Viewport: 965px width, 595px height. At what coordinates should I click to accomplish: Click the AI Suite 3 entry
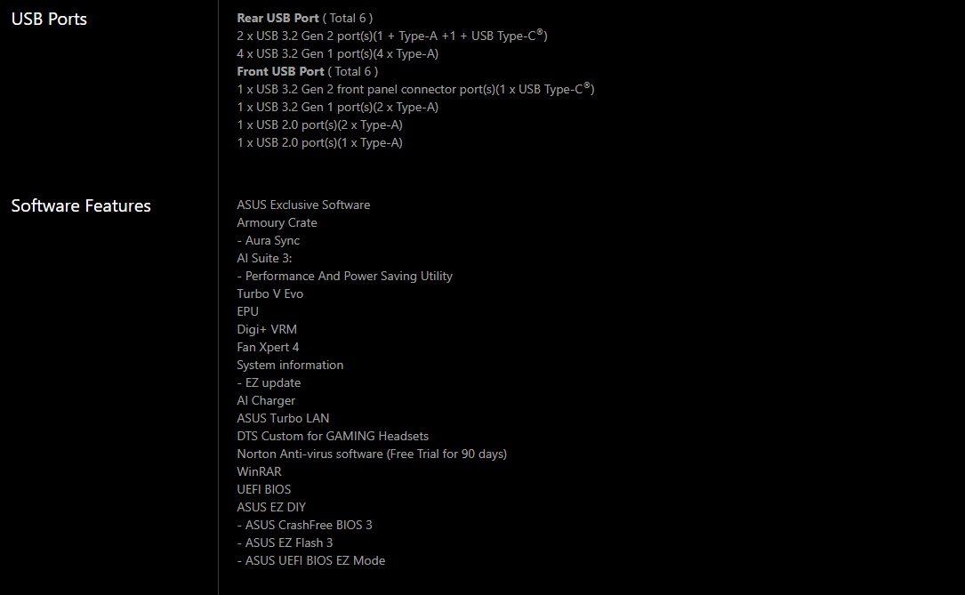(x=264, y=258)
